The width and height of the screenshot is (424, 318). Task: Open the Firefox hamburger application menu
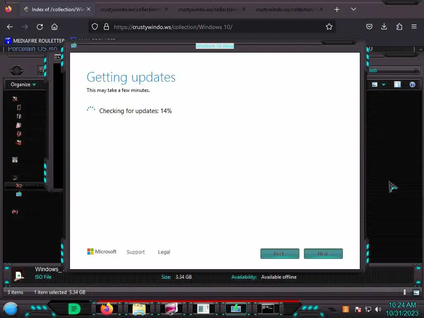pyautogui.click(x=414, y=26)
